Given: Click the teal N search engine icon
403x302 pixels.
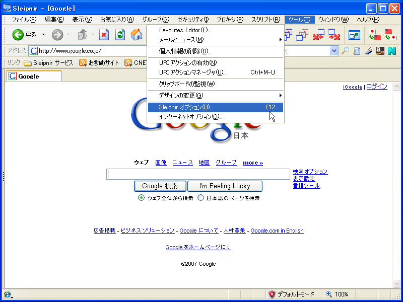Looking at the screenshot, I should (392, 51).
